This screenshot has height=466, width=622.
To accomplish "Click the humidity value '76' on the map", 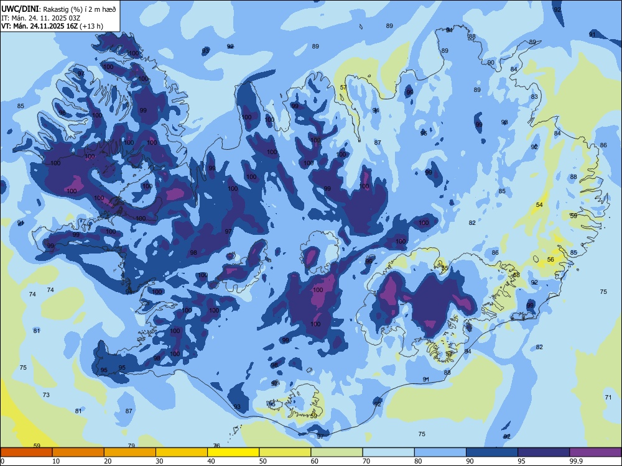I will tap(216, 445).
